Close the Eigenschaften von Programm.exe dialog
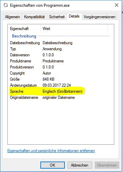The image size is (123, 172). tap(117, 5)
